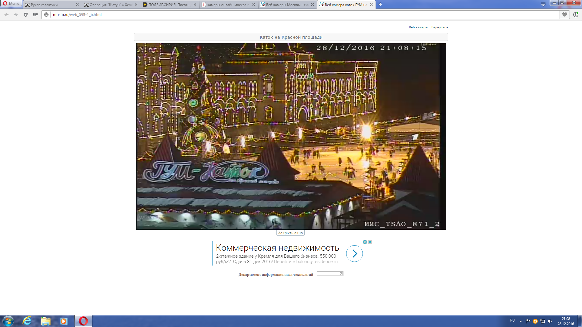Open the Веб камеры link

418,27
